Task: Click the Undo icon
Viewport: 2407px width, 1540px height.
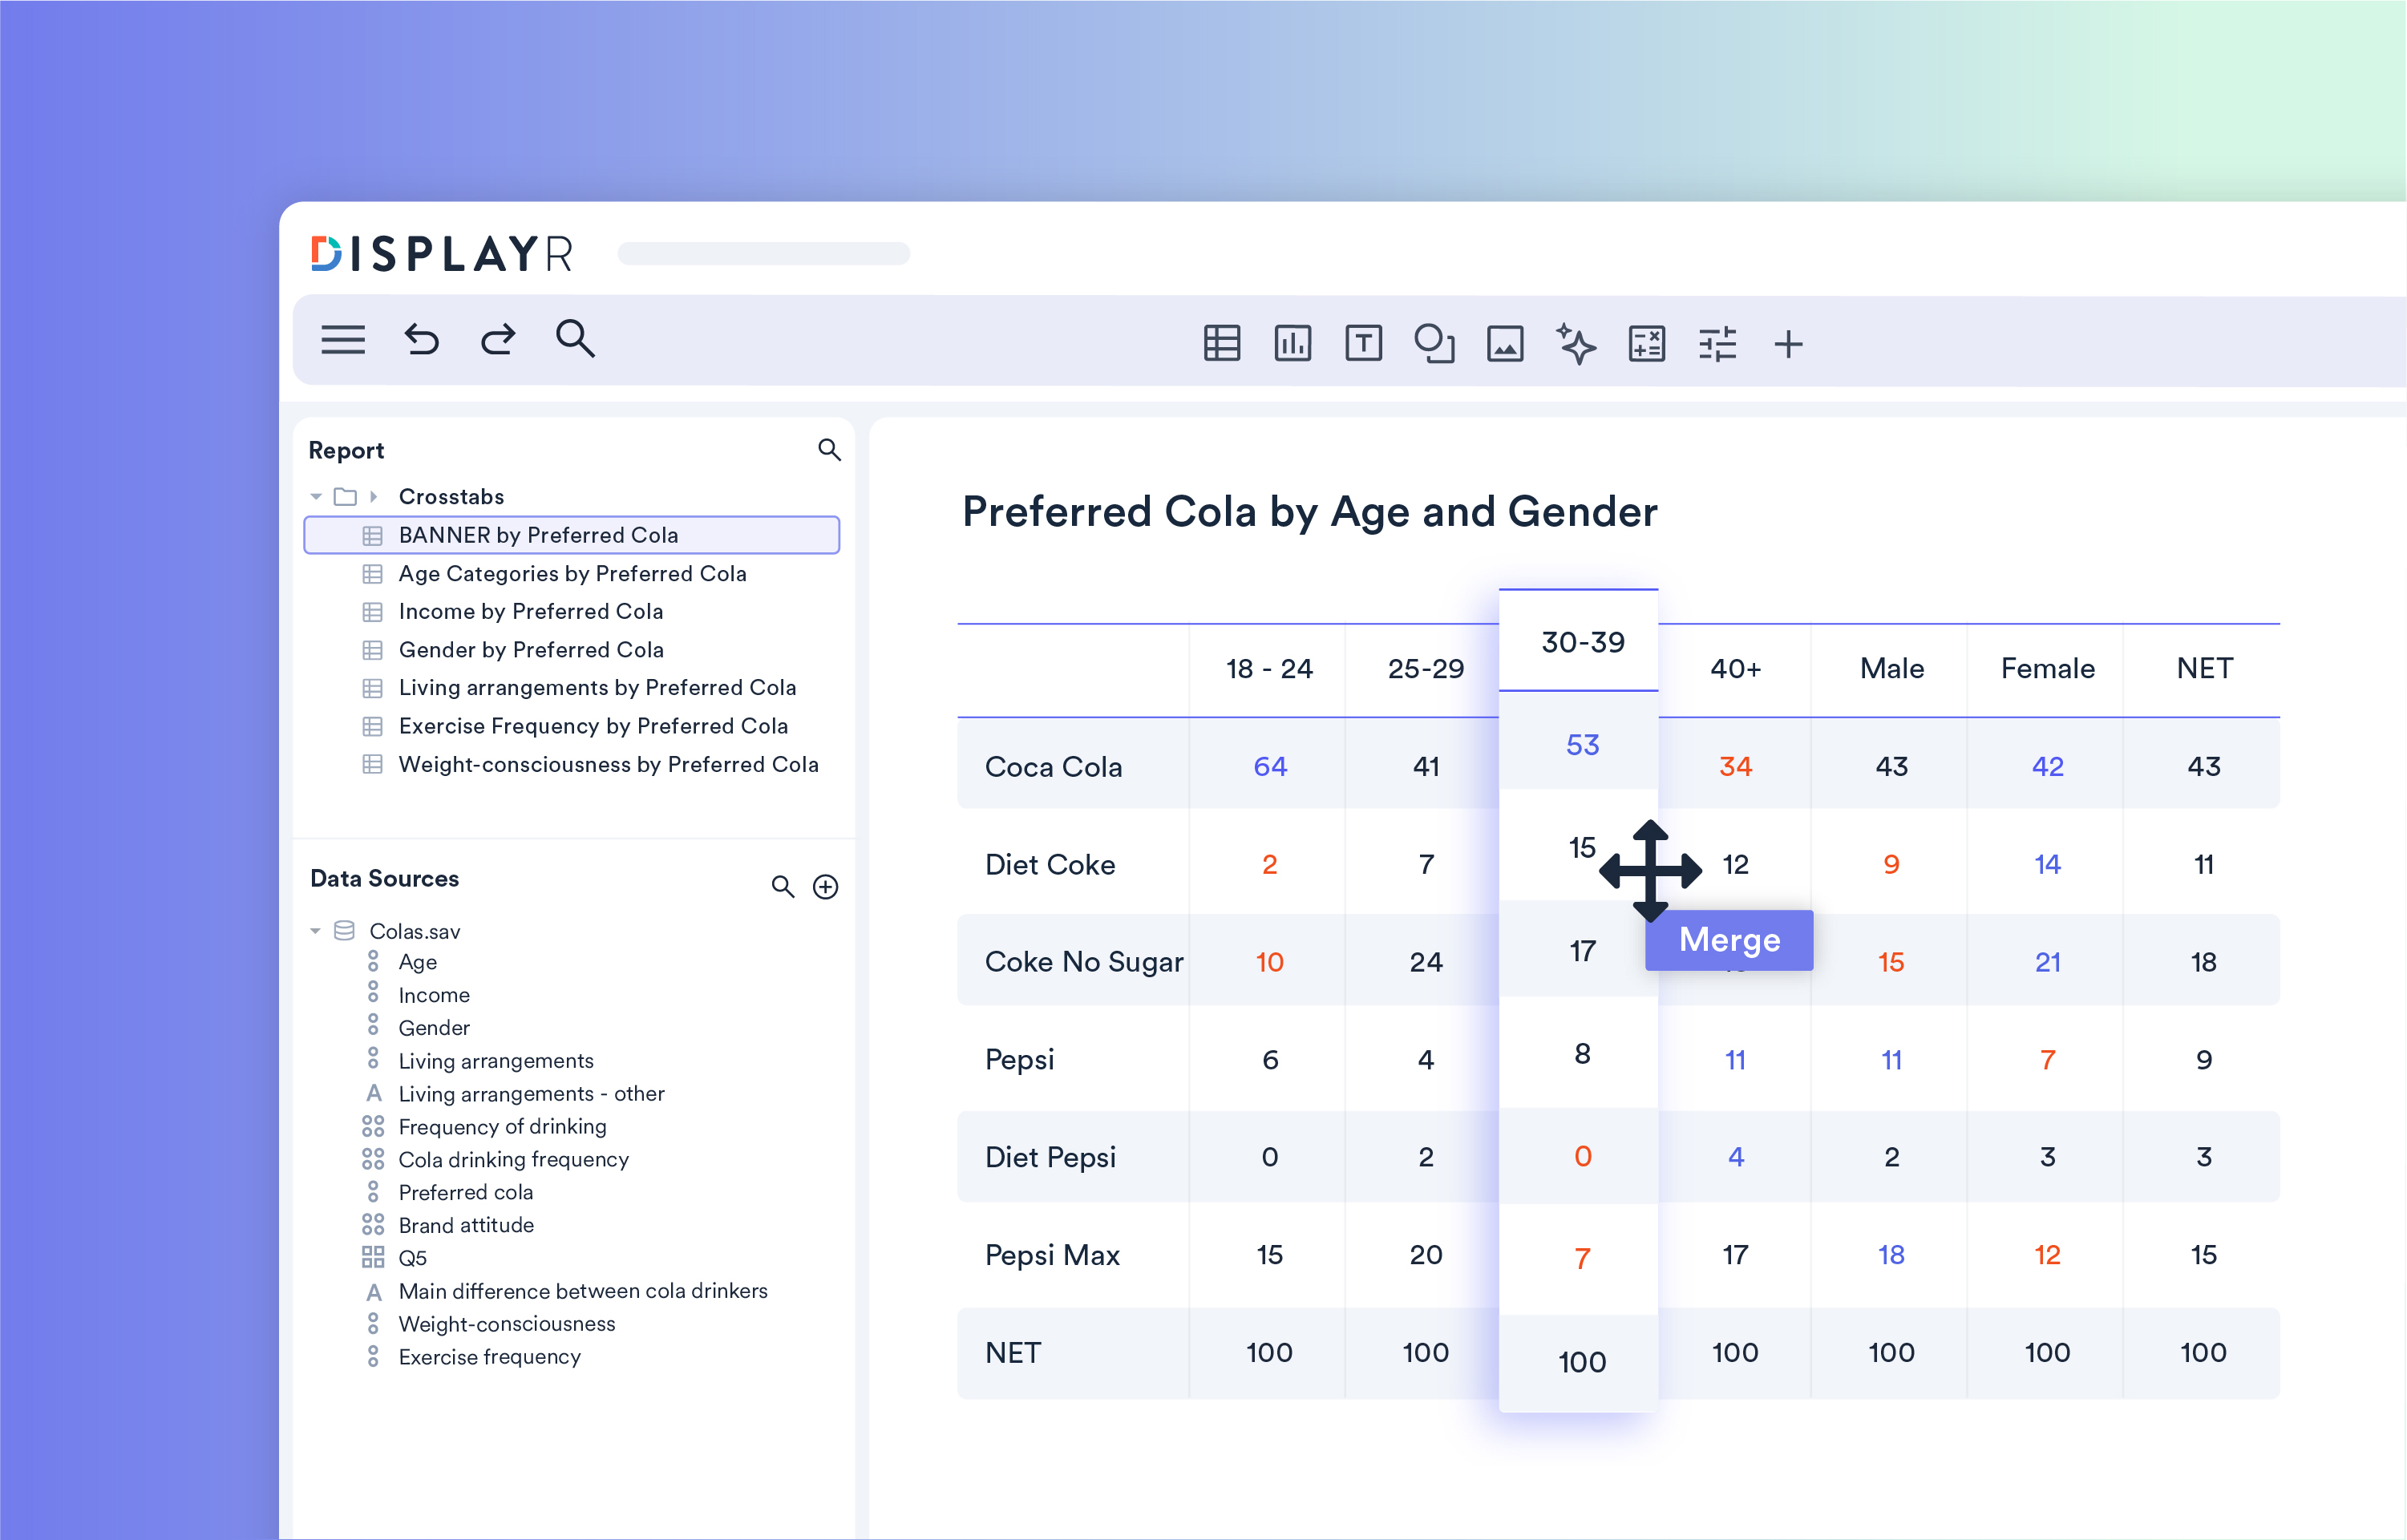Action: coord(421,340)
